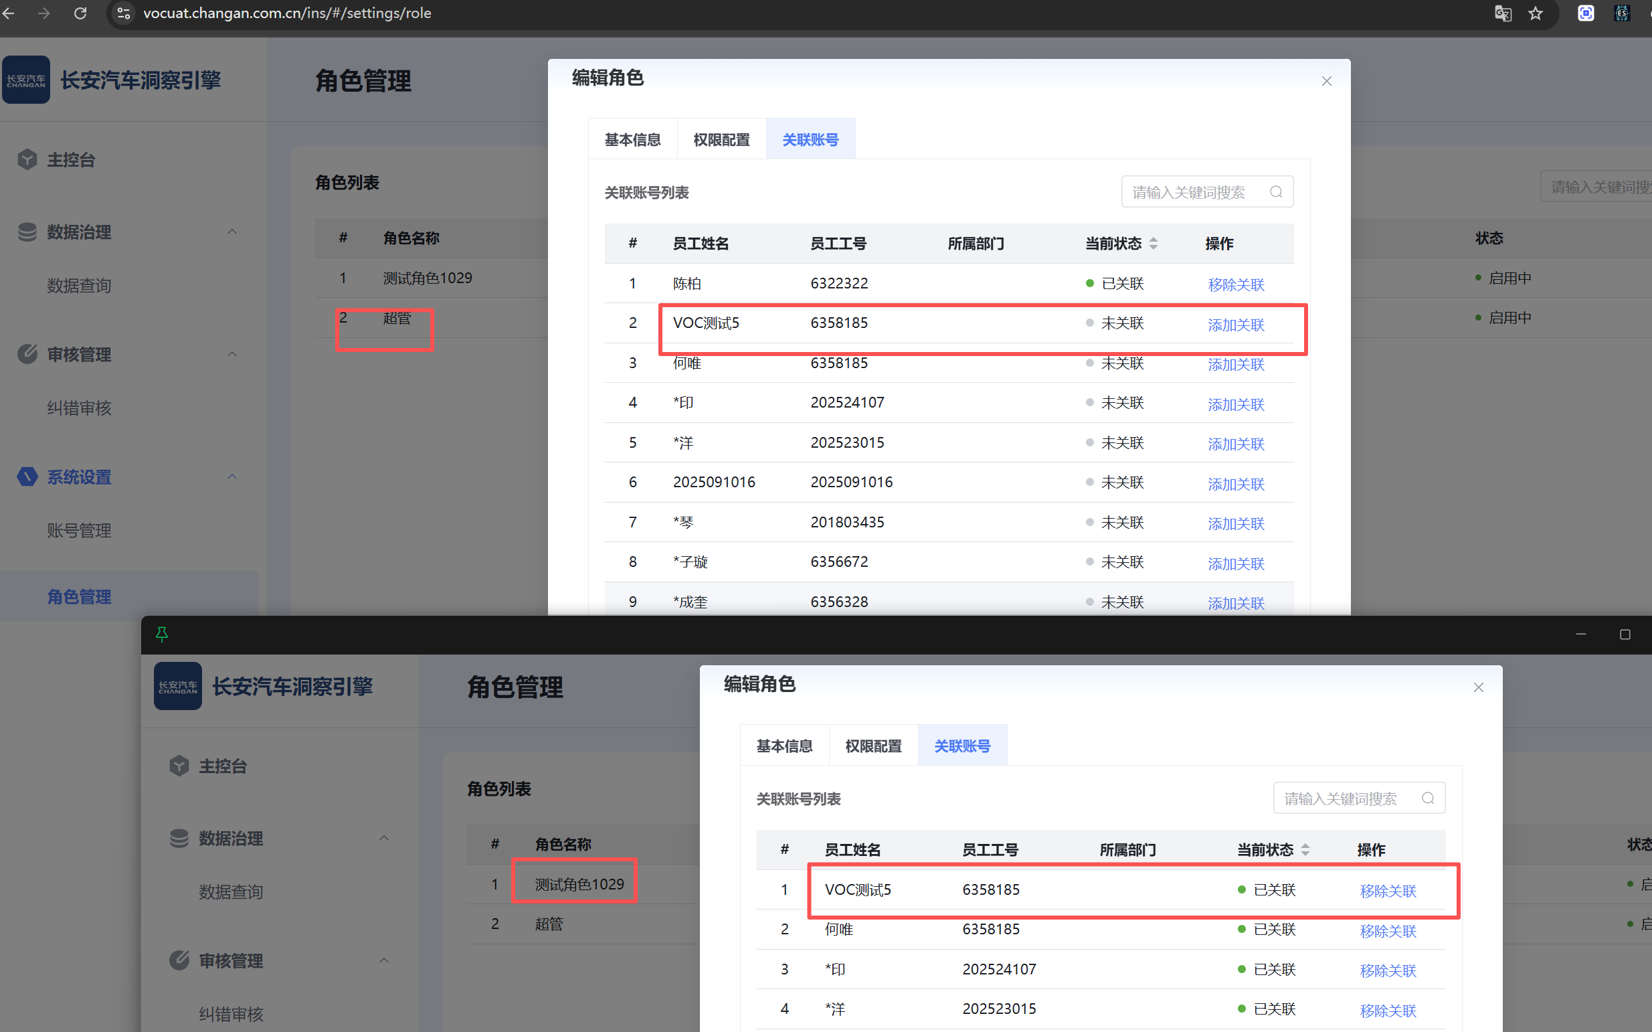
Task: Collapse the 系统设置 menu in top sidebar
Action: 232,477
